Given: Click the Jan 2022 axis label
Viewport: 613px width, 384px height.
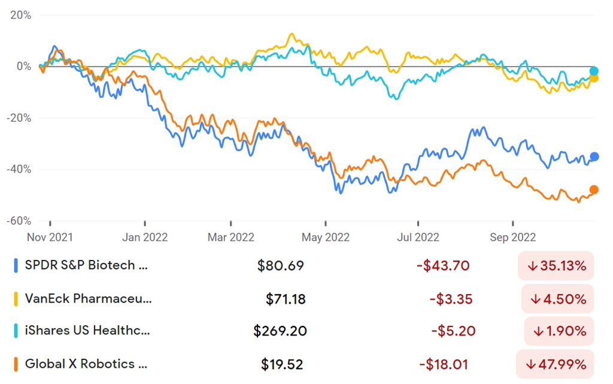Looking at the screenshot, I should click(x=145, y=237).
